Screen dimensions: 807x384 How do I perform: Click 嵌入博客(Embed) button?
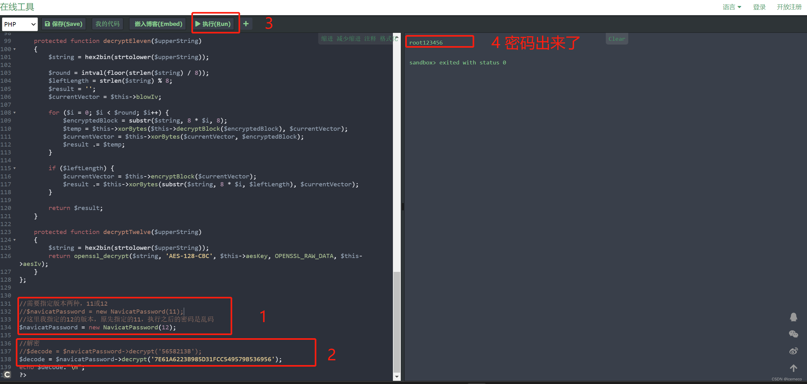(158, 24)
